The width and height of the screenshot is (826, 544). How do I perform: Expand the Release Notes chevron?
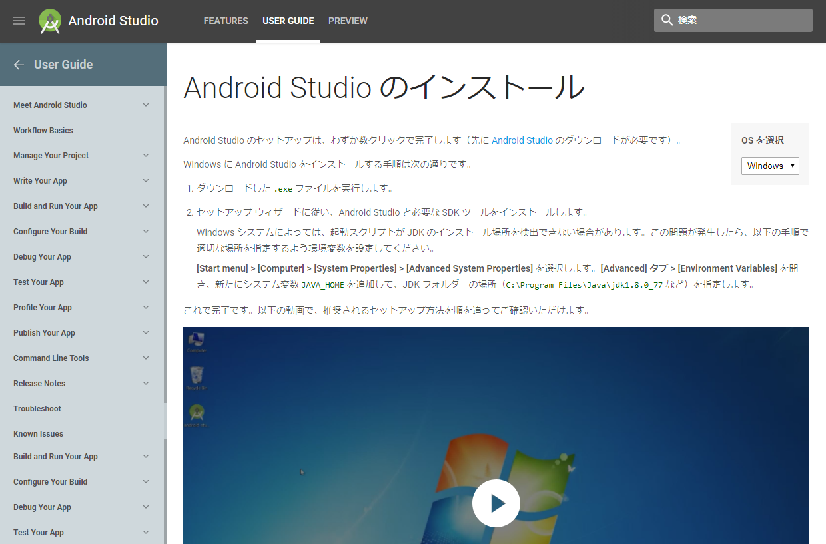click(146, 384)
